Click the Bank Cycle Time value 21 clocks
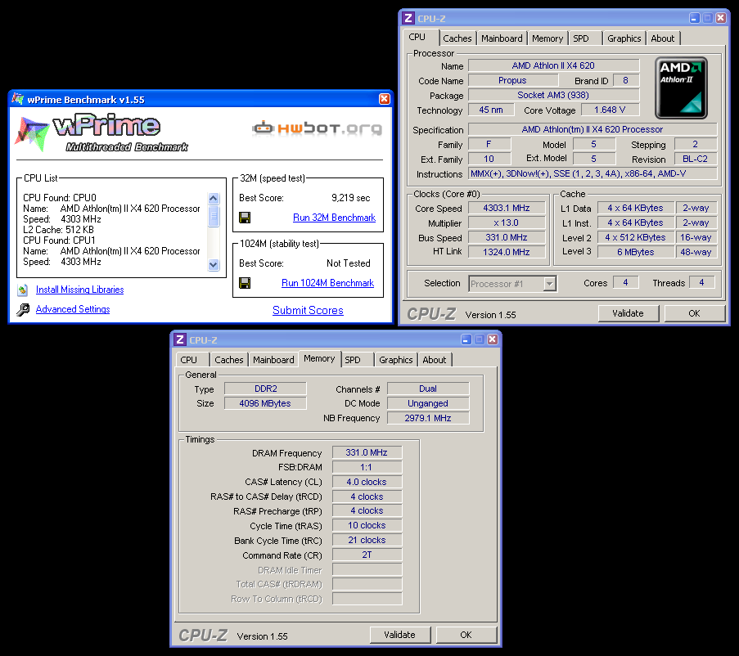 tap(367, 540)
